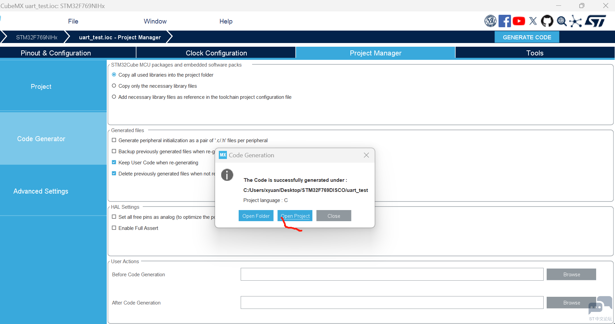Select the Code Generator side section
Image resolution: width=615 pixels, height=324 pixels.
[x=53, y=139]
